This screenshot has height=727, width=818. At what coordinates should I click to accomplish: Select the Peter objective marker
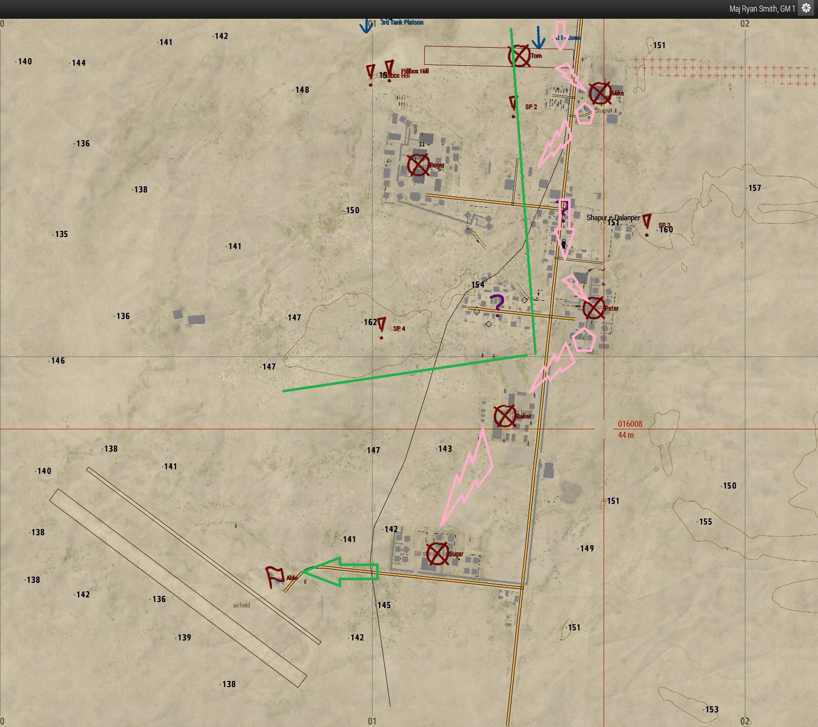(x=593, y=308)
